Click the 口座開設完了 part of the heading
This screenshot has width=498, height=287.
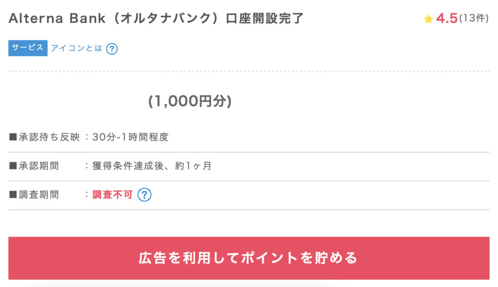point(265,18)
